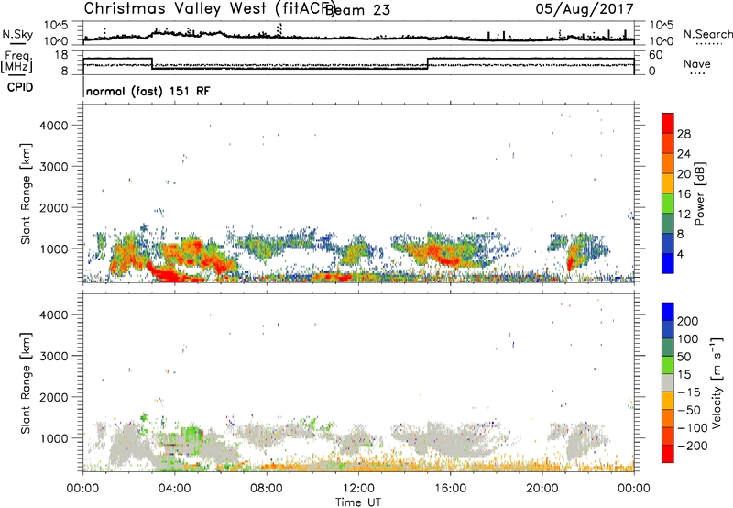Click the "N.Sky" legend label
The width and height of the screenshot is (733, 508).
(x=17, y=34)
